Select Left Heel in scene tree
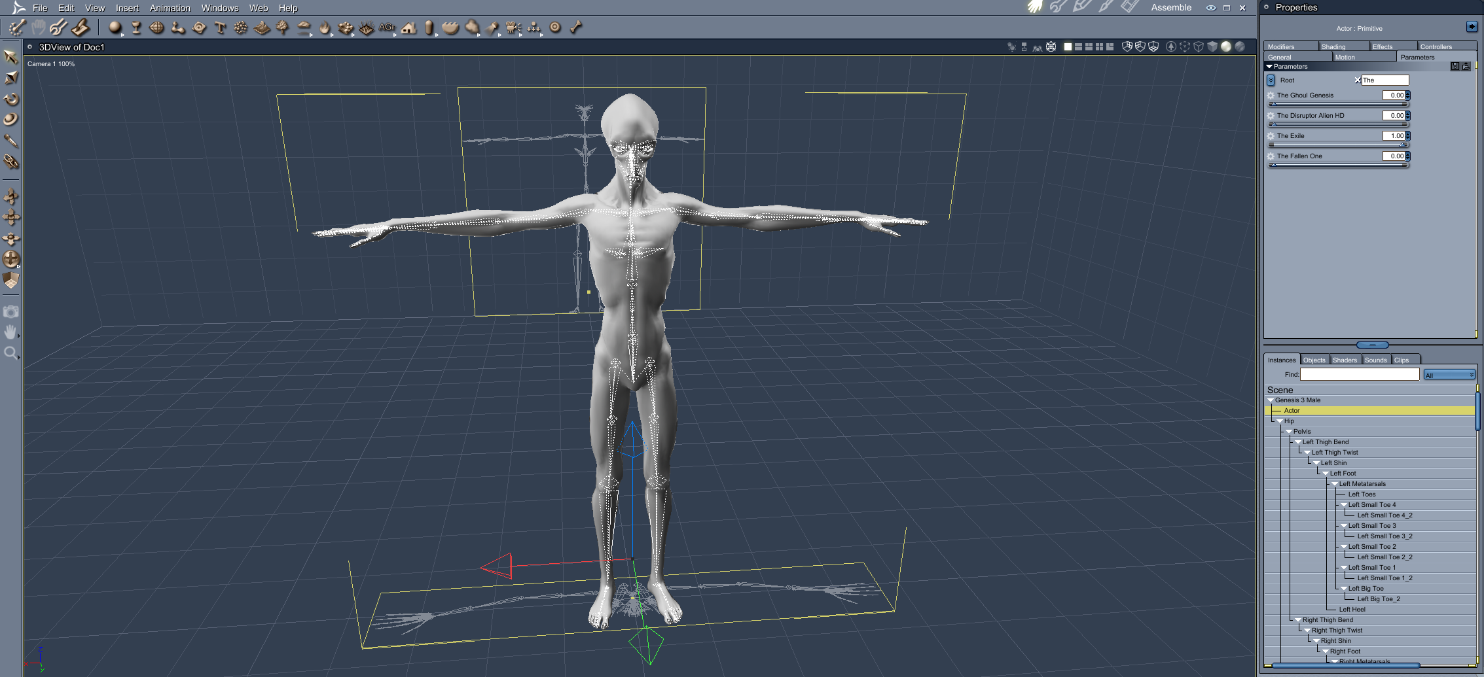This screenshot has height=677, width=1484. coord(1352,610)
